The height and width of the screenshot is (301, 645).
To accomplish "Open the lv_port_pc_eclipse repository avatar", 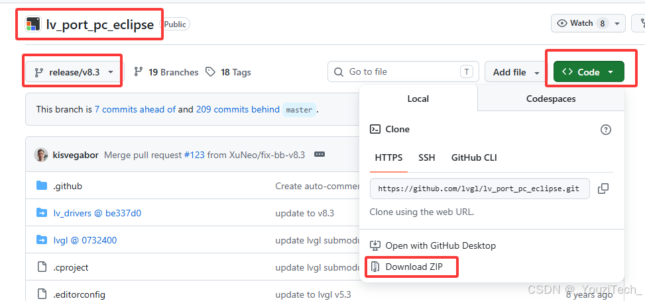I will click(33, 24).
